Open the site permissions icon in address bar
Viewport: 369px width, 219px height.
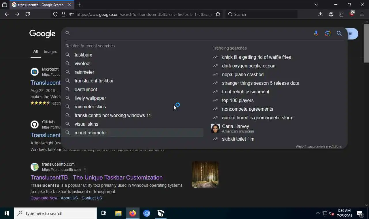(x=71, y=14)
